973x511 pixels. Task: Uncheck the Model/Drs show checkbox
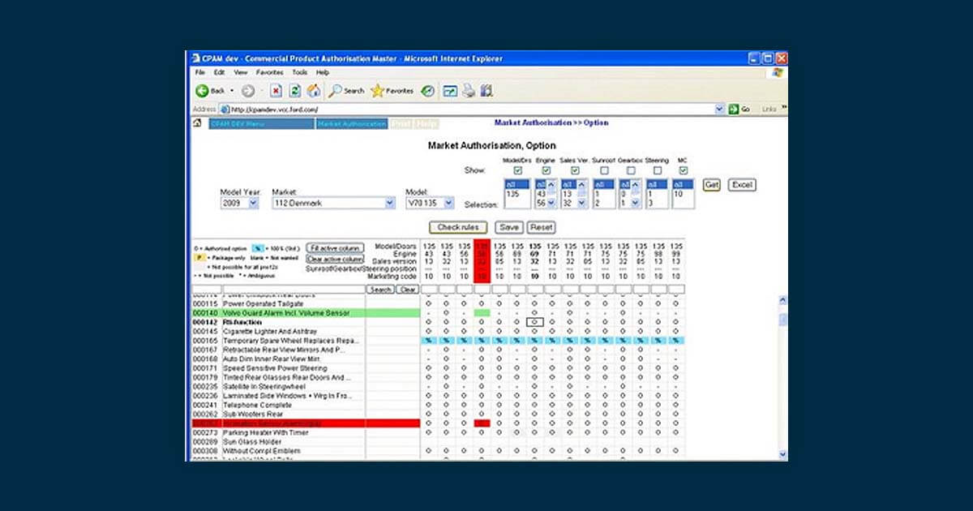click(x=517, y=170)
